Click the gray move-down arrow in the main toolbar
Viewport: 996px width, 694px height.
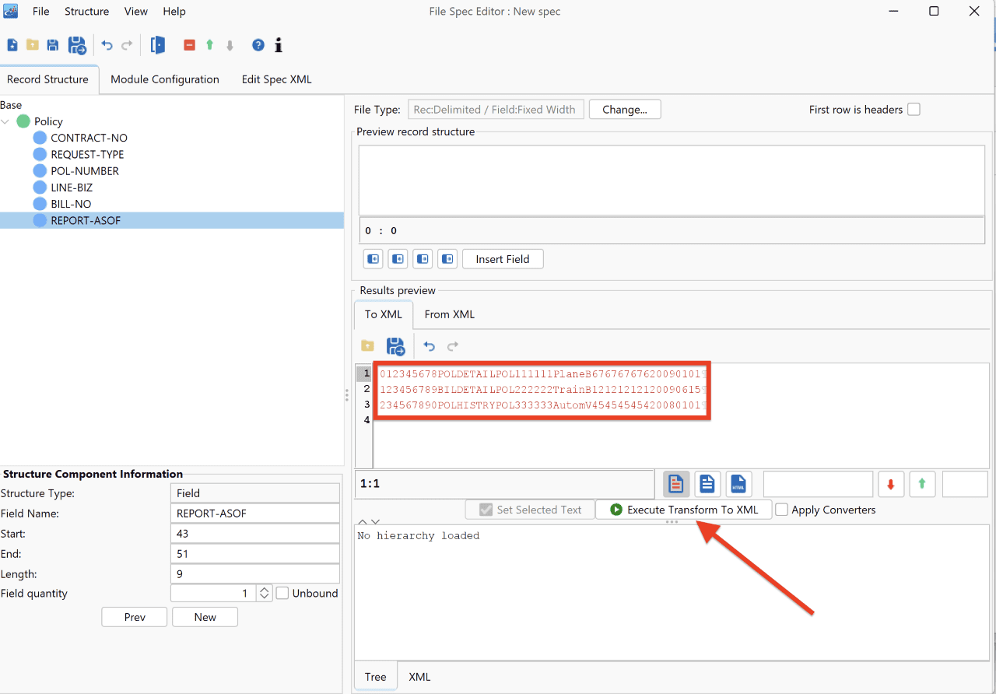(230, 45)
